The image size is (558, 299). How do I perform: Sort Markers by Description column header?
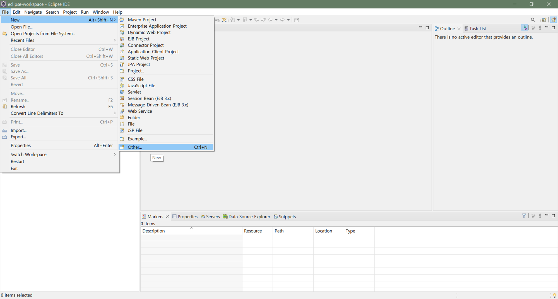pyautogui.click(x=191, y=231)
